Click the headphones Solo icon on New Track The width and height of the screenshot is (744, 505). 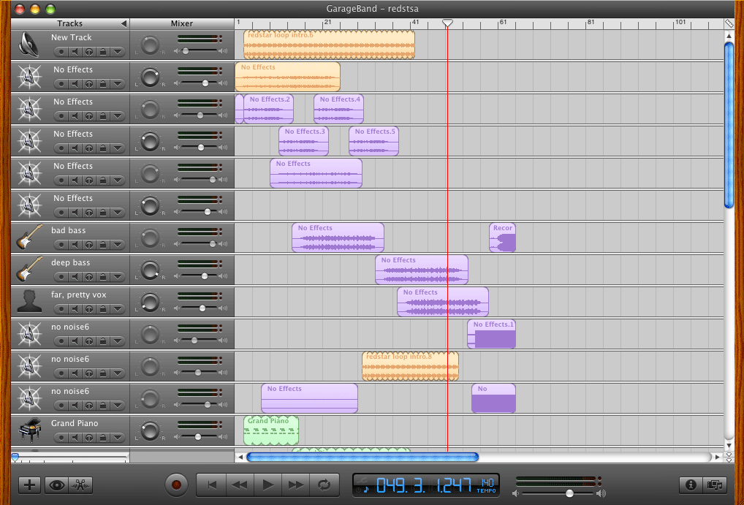click(89, 51)
